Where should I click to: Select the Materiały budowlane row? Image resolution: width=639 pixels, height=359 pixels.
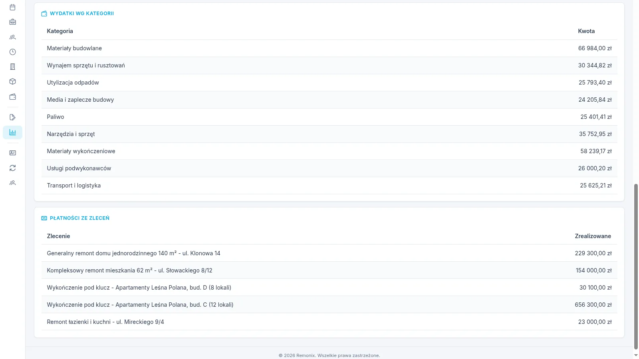pos(329,48)
